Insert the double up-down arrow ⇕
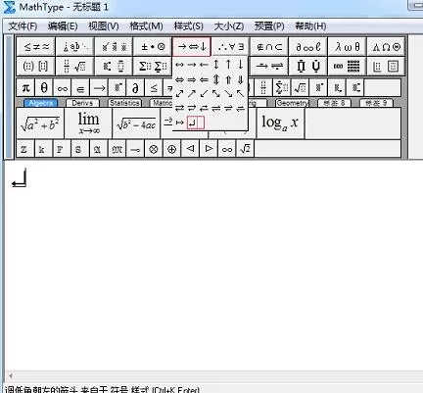Viewport: 423px width, 393px height. [x=216, y=79]
